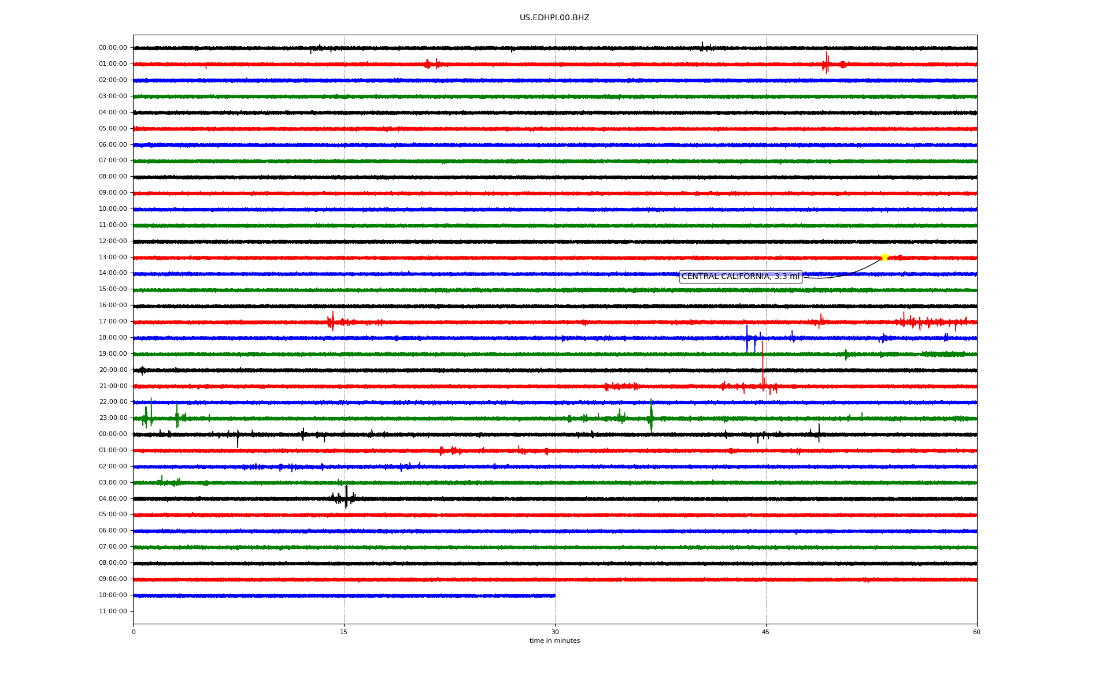Click the yellow star earthquake marker

pos(884,257)
